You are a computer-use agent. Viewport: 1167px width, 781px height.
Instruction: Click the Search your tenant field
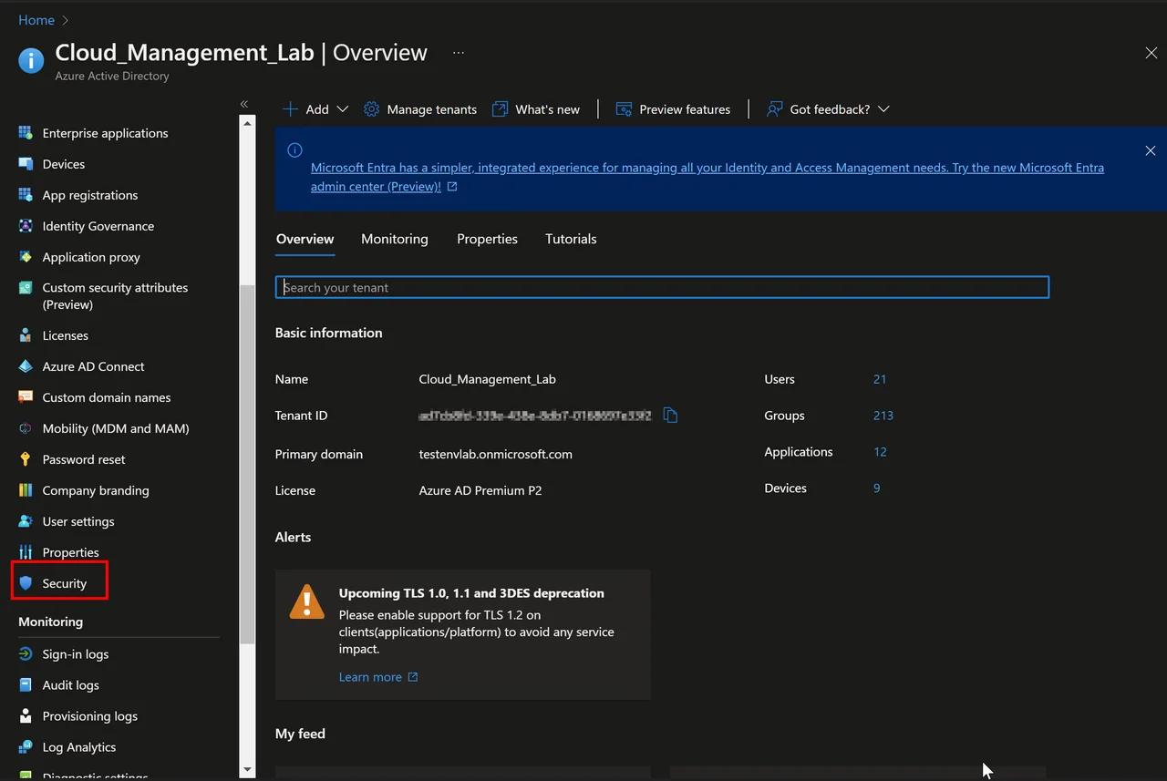coord(662,287)
